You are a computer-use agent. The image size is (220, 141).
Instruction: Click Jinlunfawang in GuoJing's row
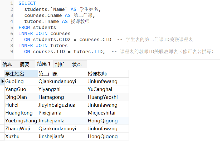108,82
